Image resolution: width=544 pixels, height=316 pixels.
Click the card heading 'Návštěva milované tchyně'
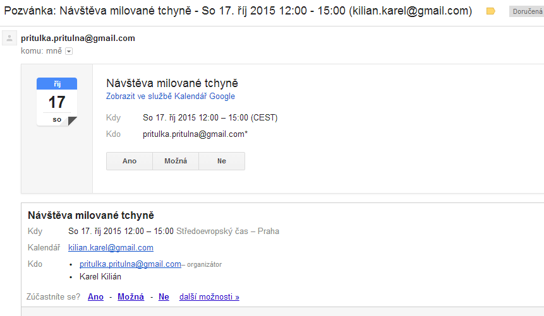click(x=172, y=83)
